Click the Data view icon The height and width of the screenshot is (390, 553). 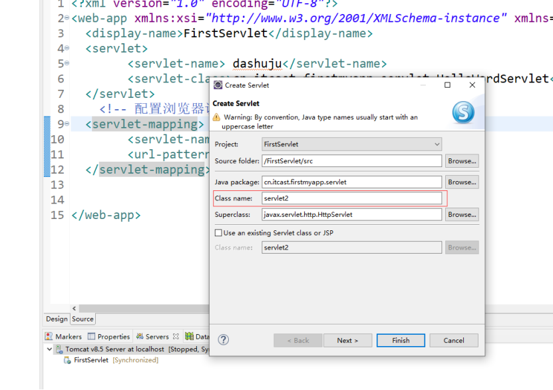(x=190, y=336)
